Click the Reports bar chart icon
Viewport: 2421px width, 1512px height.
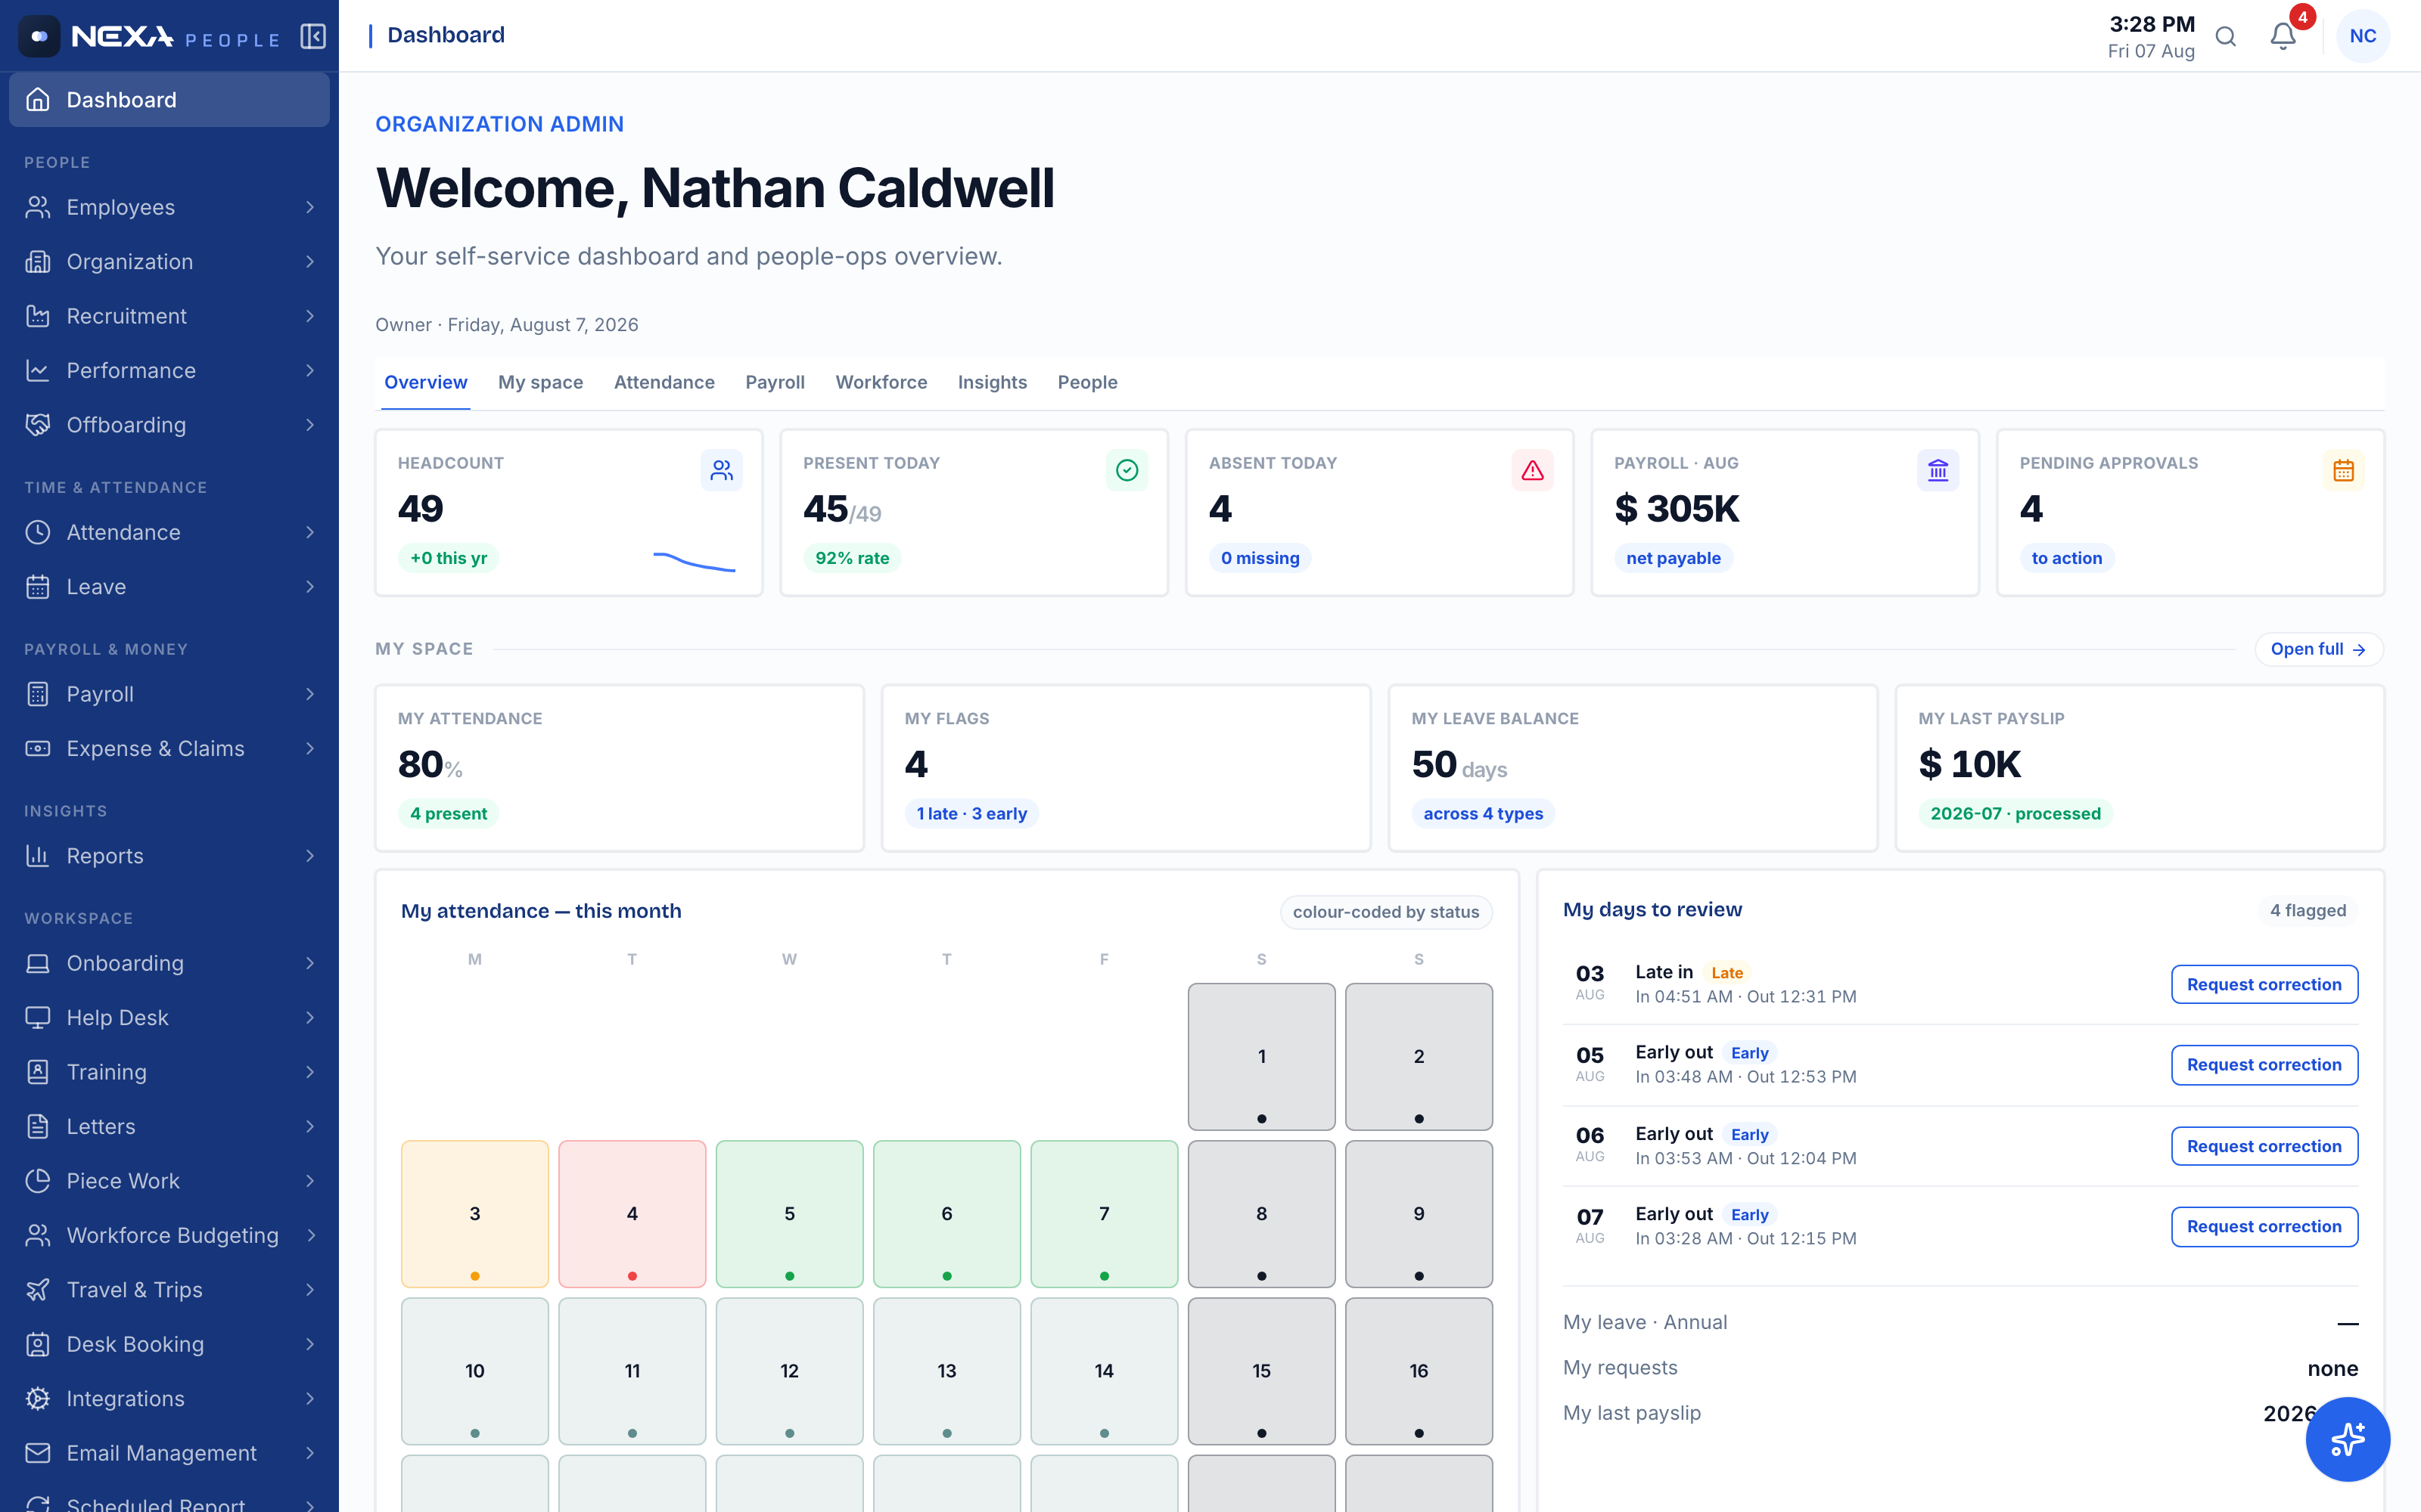38,855
